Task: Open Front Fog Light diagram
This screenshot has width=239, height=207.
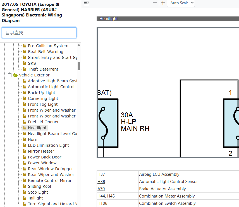Action: (x=43, y=104)
